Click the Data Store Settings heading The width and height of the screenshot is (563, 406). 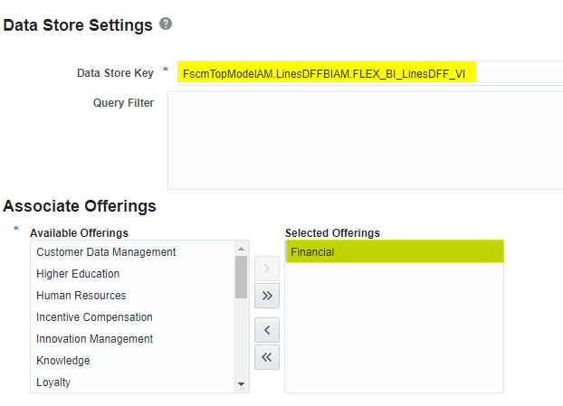pos(78,25)
